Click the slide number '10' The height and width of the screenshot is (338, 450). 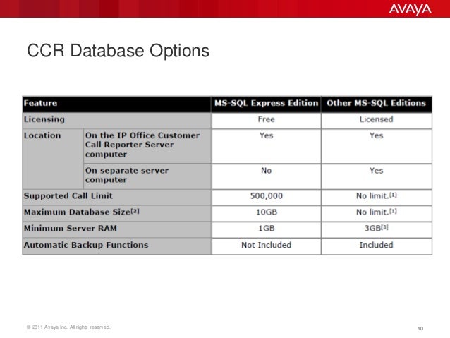pyautogui.click(x=420, y=329)
